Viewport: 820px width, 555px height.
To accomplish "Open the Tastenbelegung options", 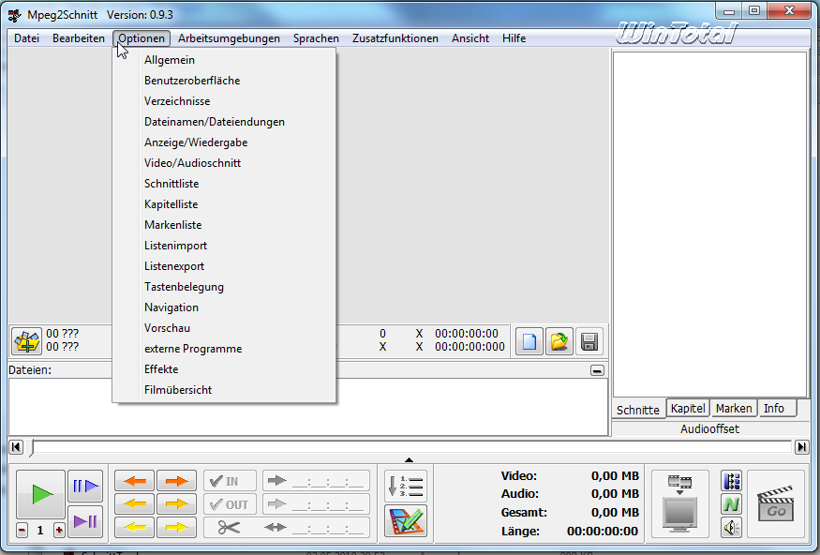I will (224, 287).
